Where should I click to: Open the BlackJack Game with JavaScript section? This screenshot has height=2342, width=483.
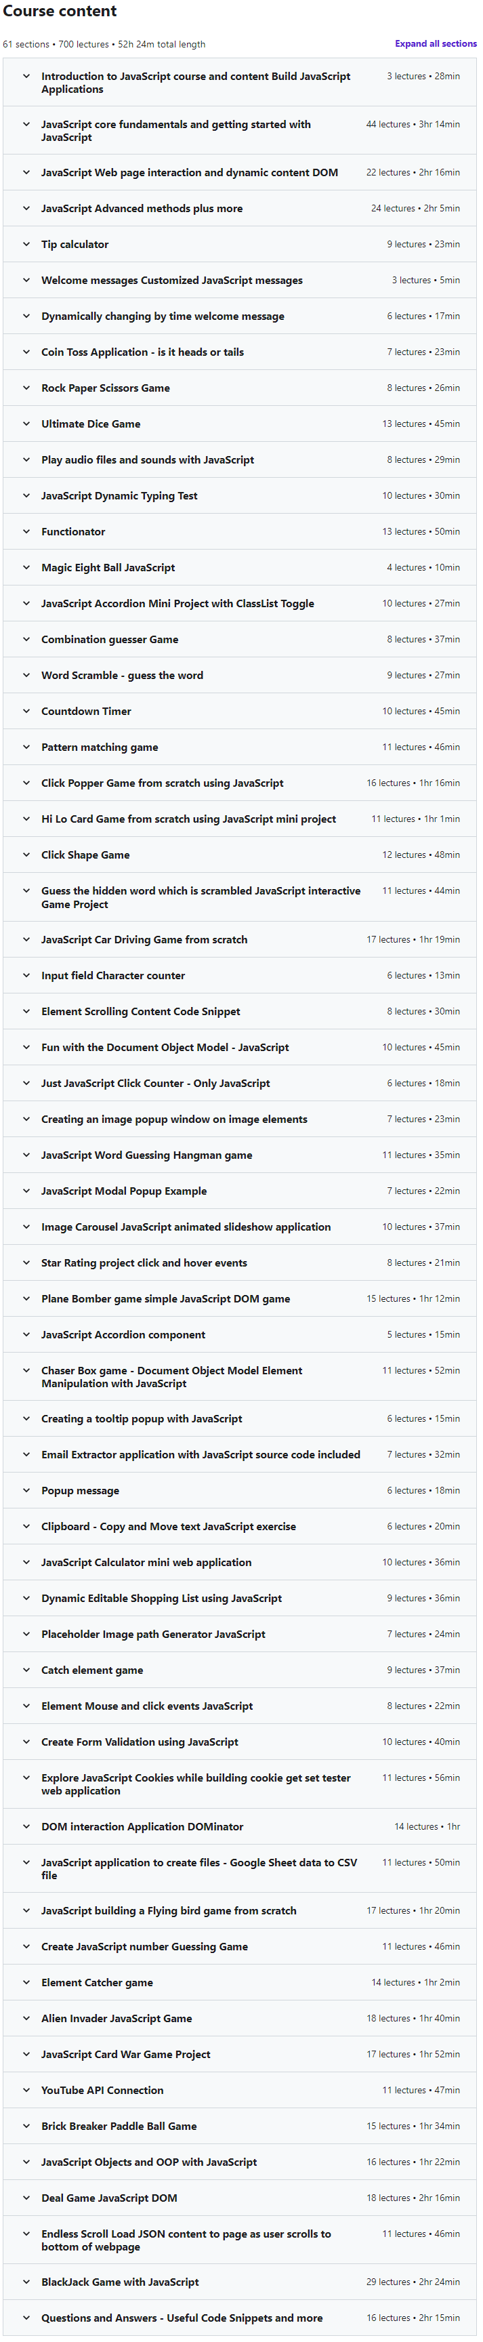coord(119,2281)
